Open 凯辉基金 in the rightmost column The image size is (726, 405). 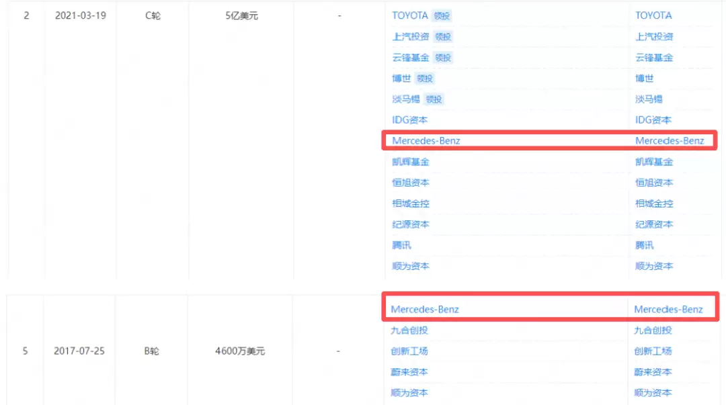(x=653, y=162)
